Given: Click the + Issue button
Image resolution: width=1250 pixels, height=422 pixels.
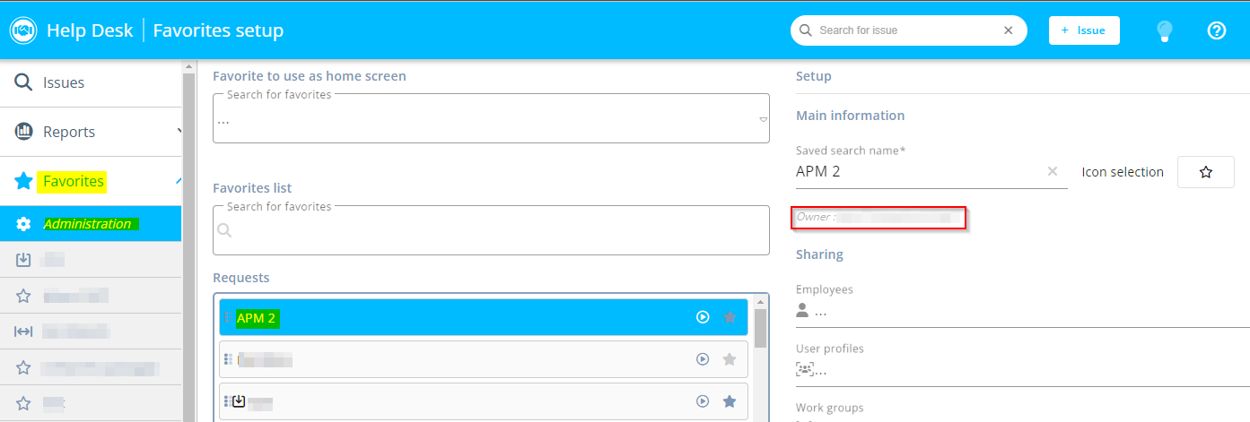Looking at the screenshot, I should click(x=1083, y=30).
